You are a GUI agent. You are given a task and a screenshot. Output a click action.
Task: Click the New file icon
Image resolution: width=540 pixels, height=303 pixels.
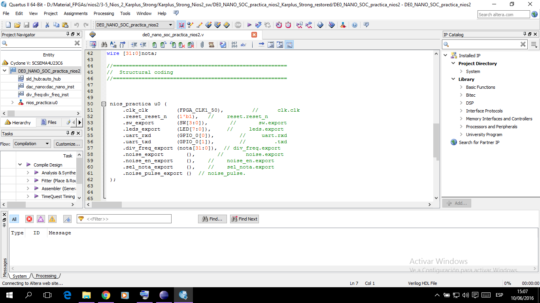(x=8, y=25)
